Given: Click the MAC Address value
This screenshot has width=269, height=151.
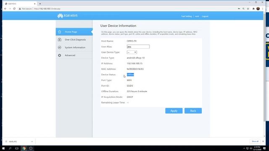Looking at the screenshot, I should point(135,69).
